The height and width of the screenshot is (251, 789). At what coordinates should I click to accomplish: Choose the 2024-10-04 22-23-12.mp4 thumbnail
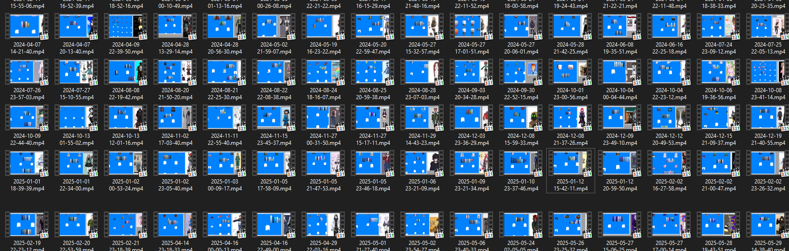tap(669, 72)
